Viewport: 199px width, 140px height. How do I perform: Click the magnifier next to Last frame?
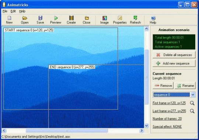click(192, 111)
